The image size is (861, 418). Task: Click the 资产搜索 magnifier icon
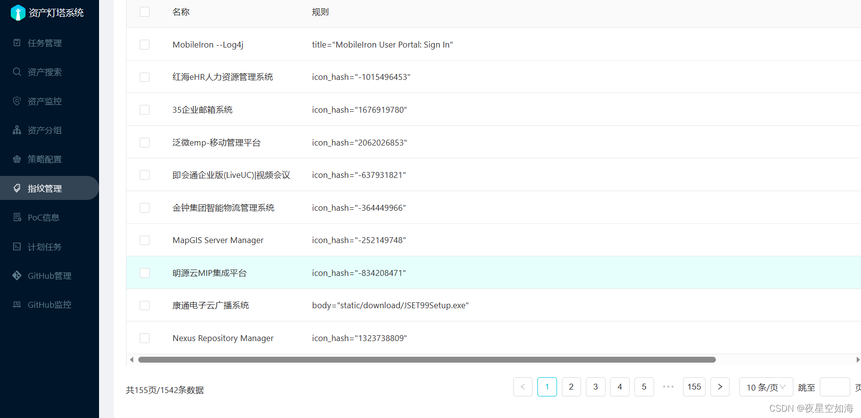tap(17, 72)
